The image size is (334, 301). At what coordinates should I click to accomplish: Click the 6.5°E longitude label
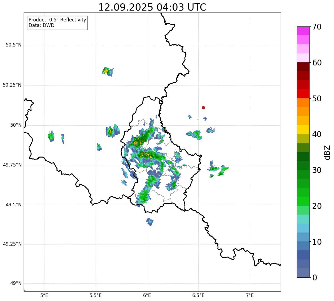pos(198,295)
